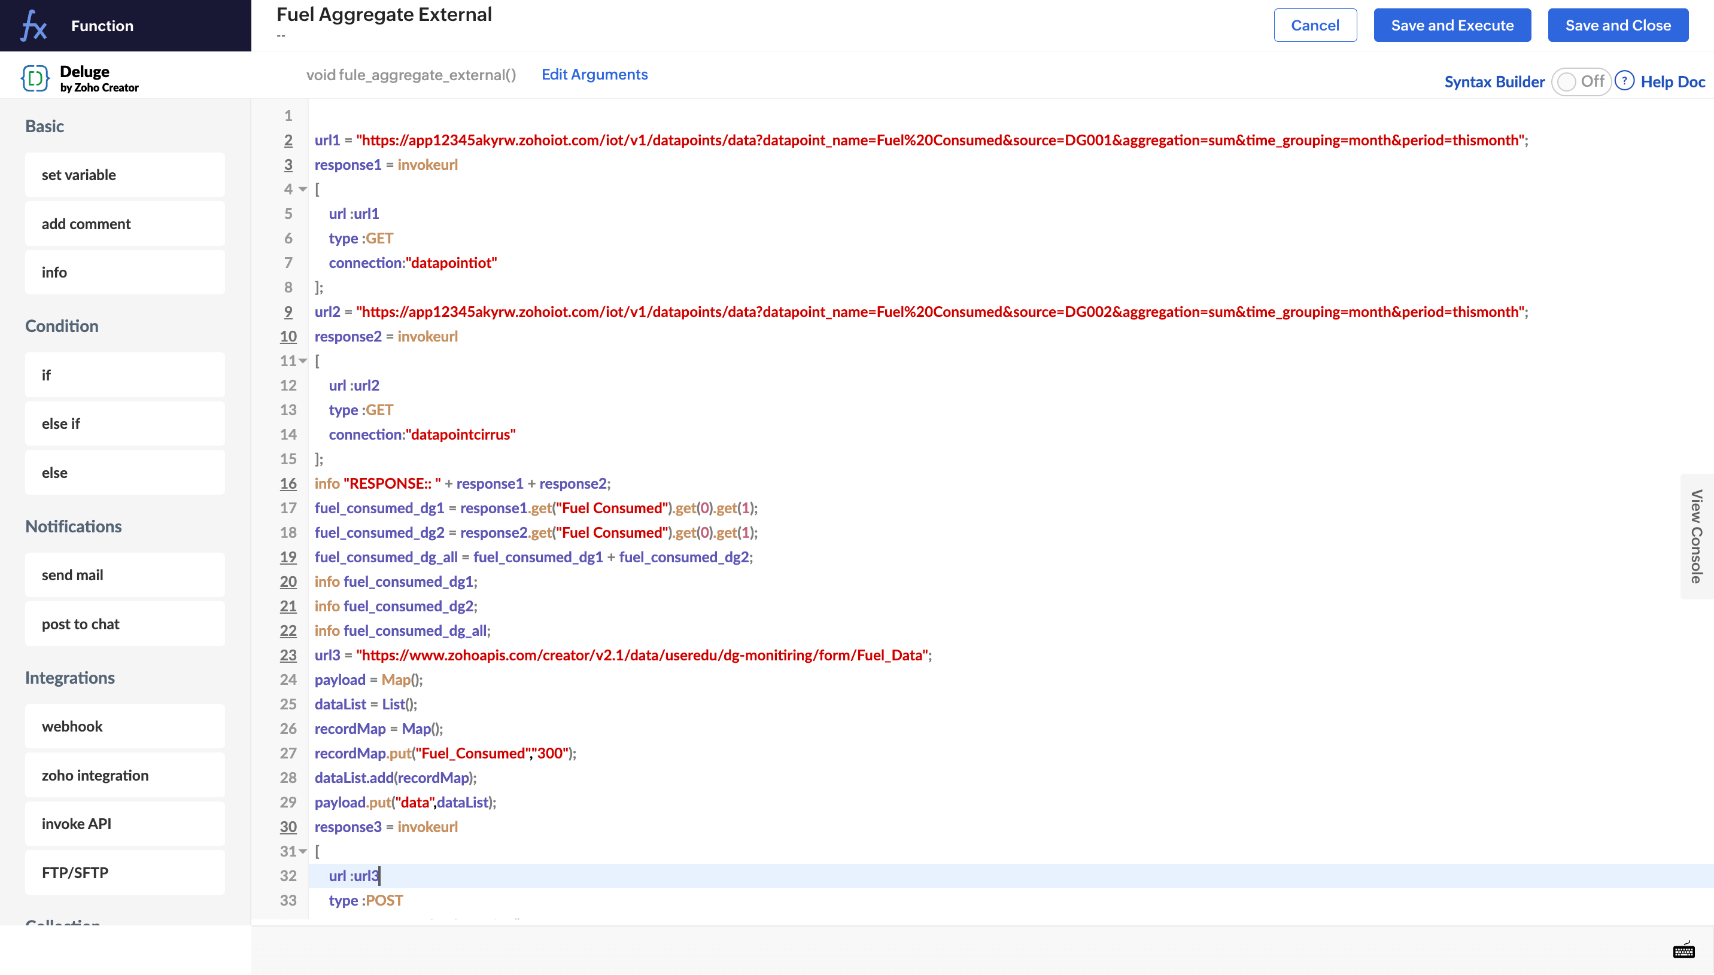
Task: Click the fx Function icon
Action: [x=34, y=26]
